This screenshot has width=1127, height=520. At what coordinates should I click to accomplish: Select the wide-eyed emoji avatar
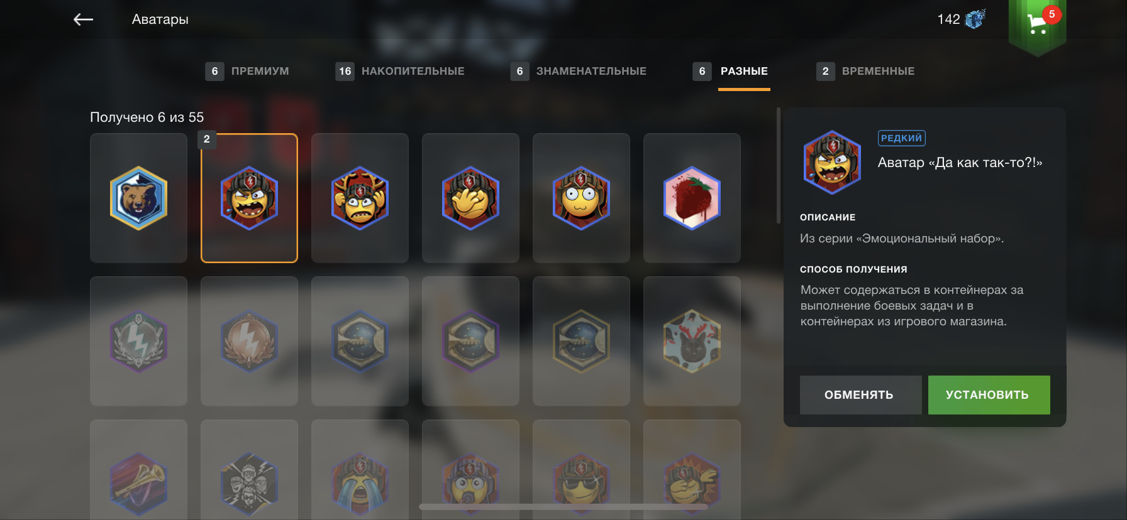pos(581,198)
